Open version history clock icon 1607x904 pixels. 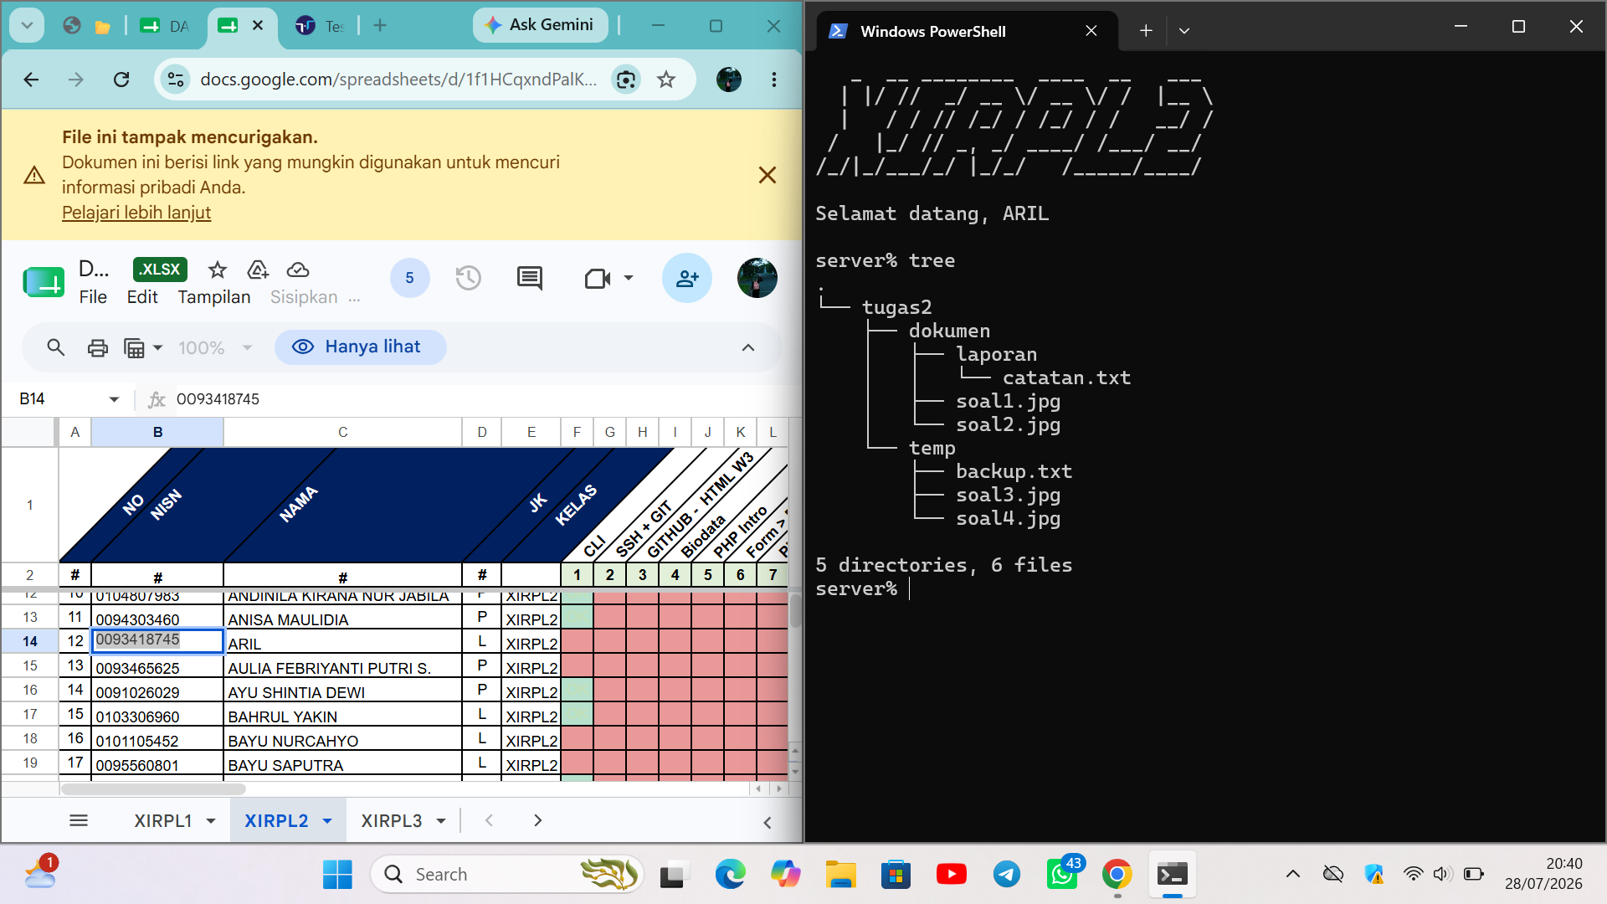469,278
